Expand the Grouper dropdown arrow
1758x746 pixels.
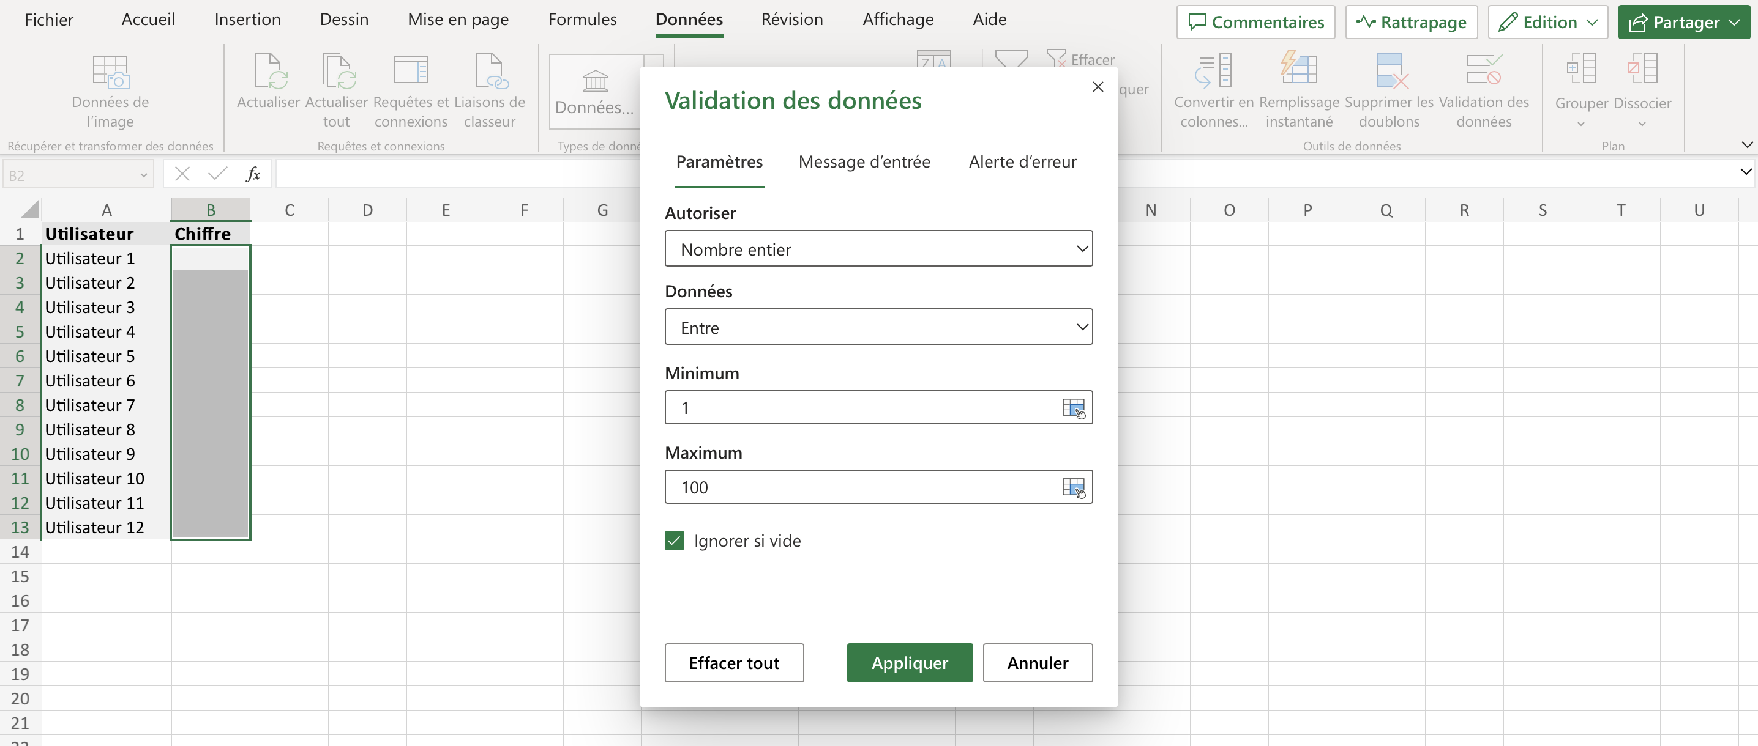point(1580,124)
